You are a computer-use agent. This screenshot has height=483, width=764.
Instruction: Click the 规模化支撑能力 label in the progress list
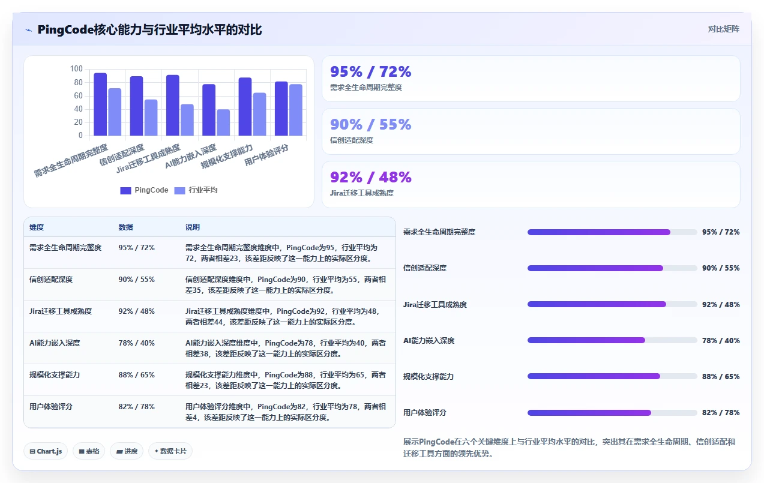(x=429, y=377)
